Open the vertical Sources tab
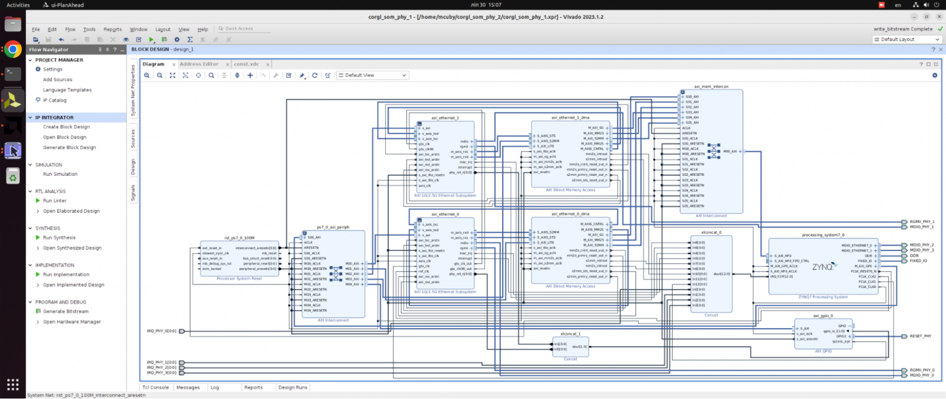 pos(133,138)
